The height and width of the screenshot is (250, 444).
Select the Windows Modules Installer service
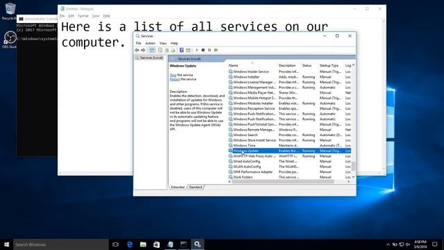pyautogui.click(x=290, y=103)
